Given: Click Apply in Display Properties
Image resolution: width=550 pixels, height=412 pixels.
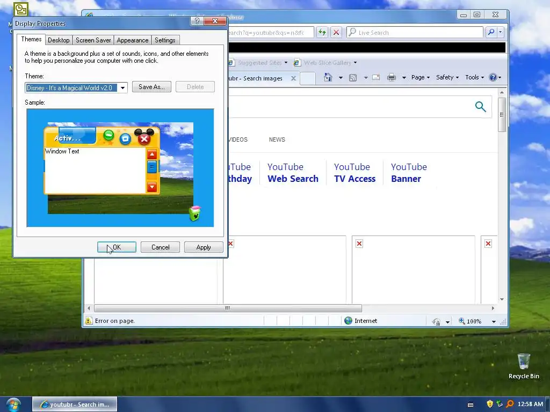Looking at the screenshot, I should [x=204, y=247].
